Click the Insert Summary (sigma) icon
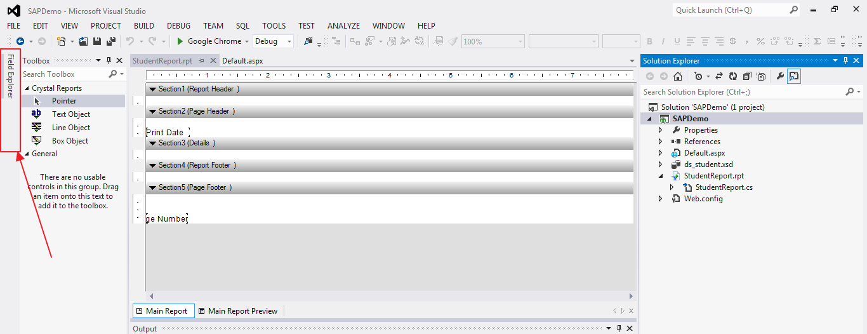 pos(817,41)
